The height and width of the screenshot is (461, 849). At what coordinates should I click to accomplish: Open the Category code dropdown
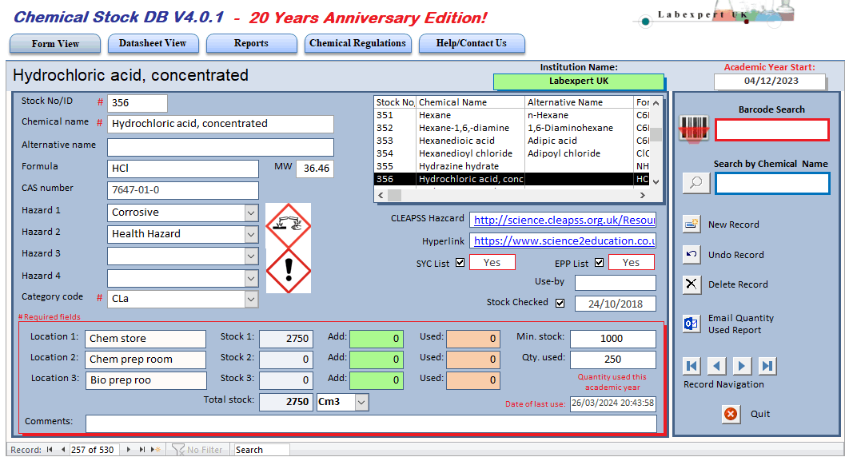pos(251,299)
